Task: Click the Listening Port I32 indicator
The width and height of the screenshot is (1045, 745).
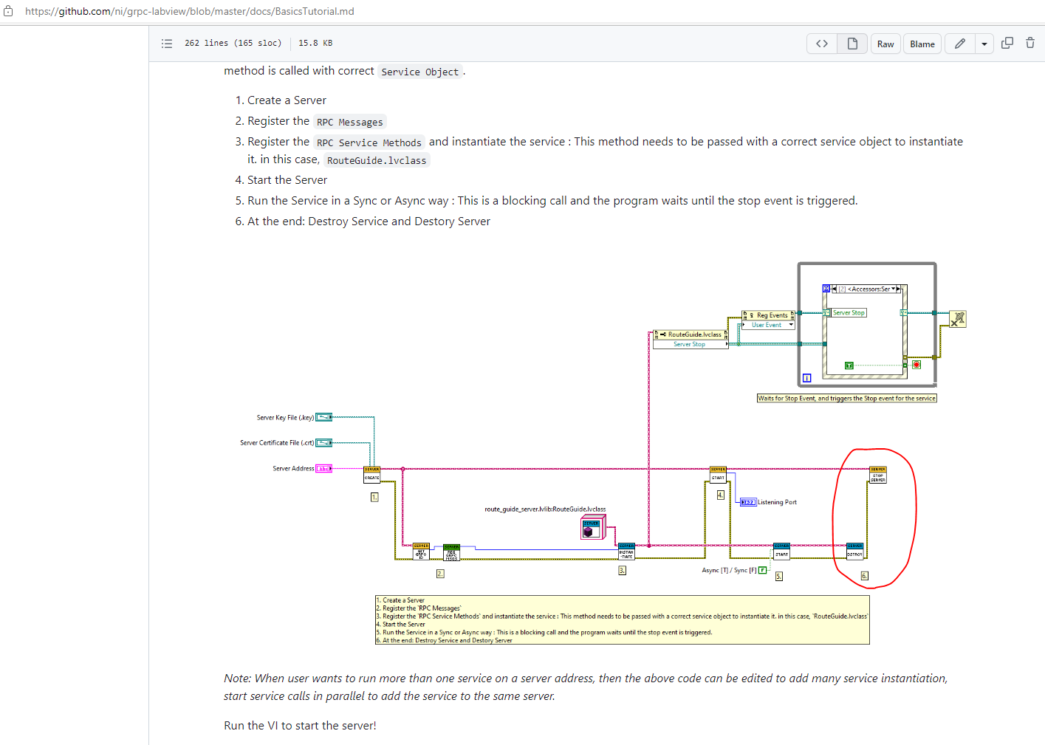Action: coord(748,502)
